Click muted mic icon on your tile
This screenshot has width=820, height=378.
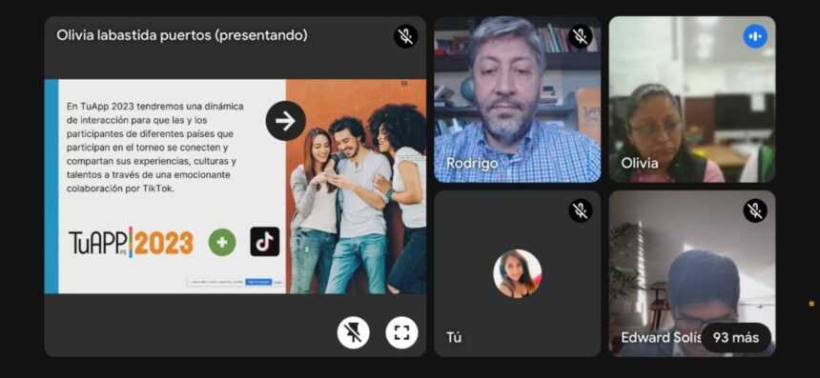[x=581, y=210]
